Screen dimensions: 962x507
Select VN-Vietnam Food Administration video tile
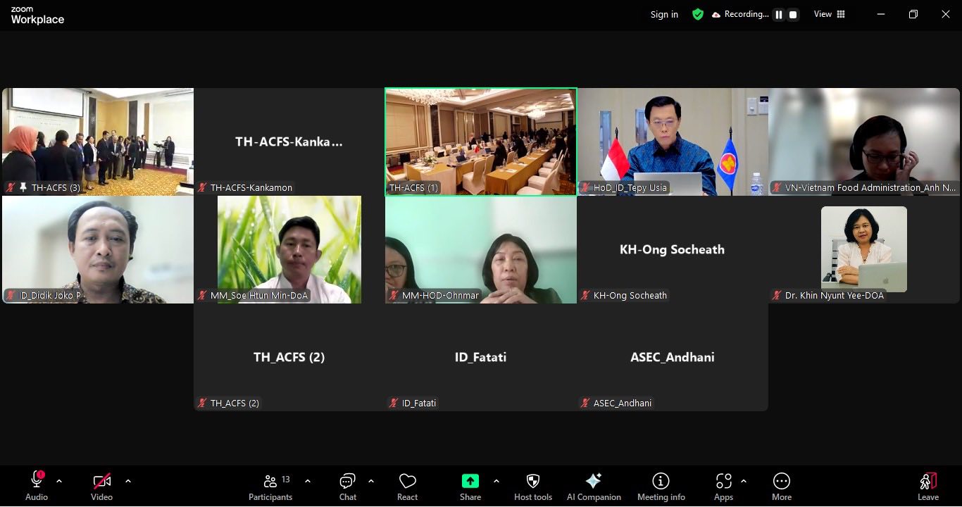tap(864, 142)
